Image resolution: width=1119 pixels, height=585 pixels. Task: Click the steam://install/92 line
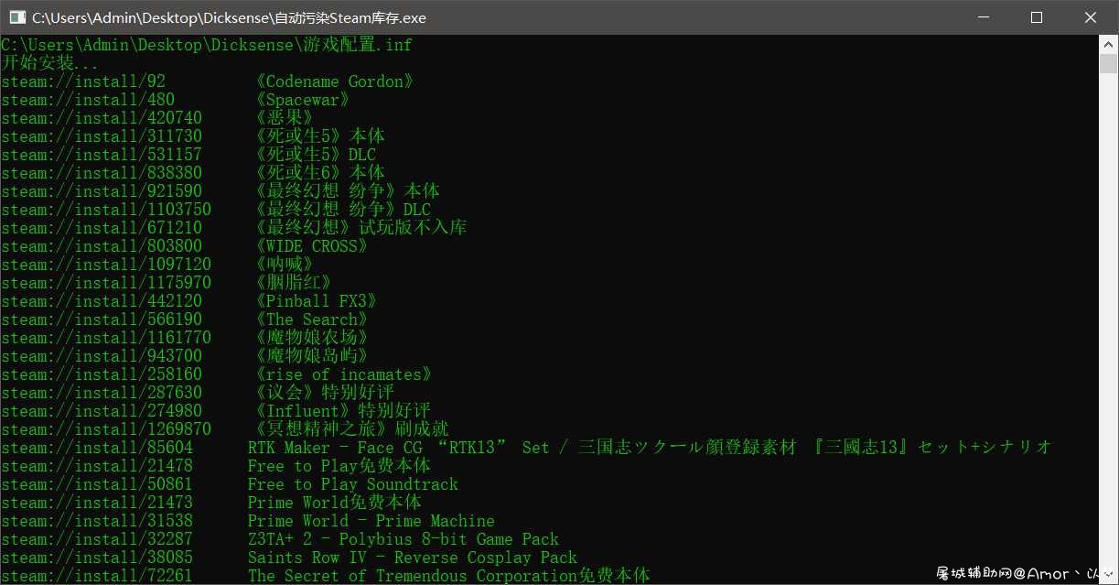83,81
